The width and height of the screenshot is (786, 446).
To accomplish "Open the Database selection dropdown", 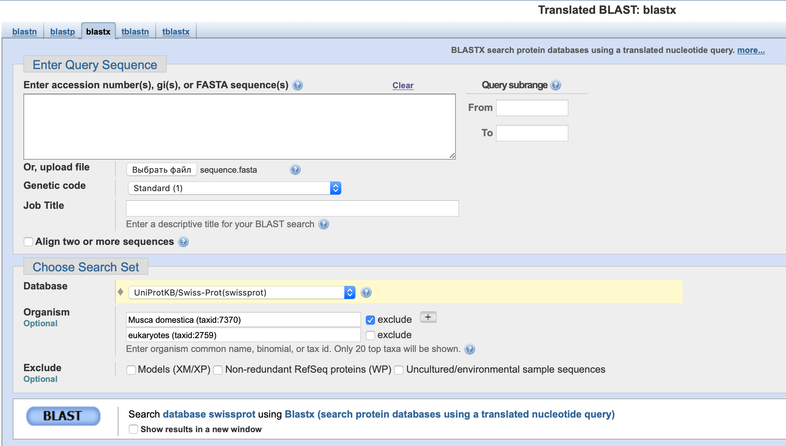I will [x=242, y=292].
